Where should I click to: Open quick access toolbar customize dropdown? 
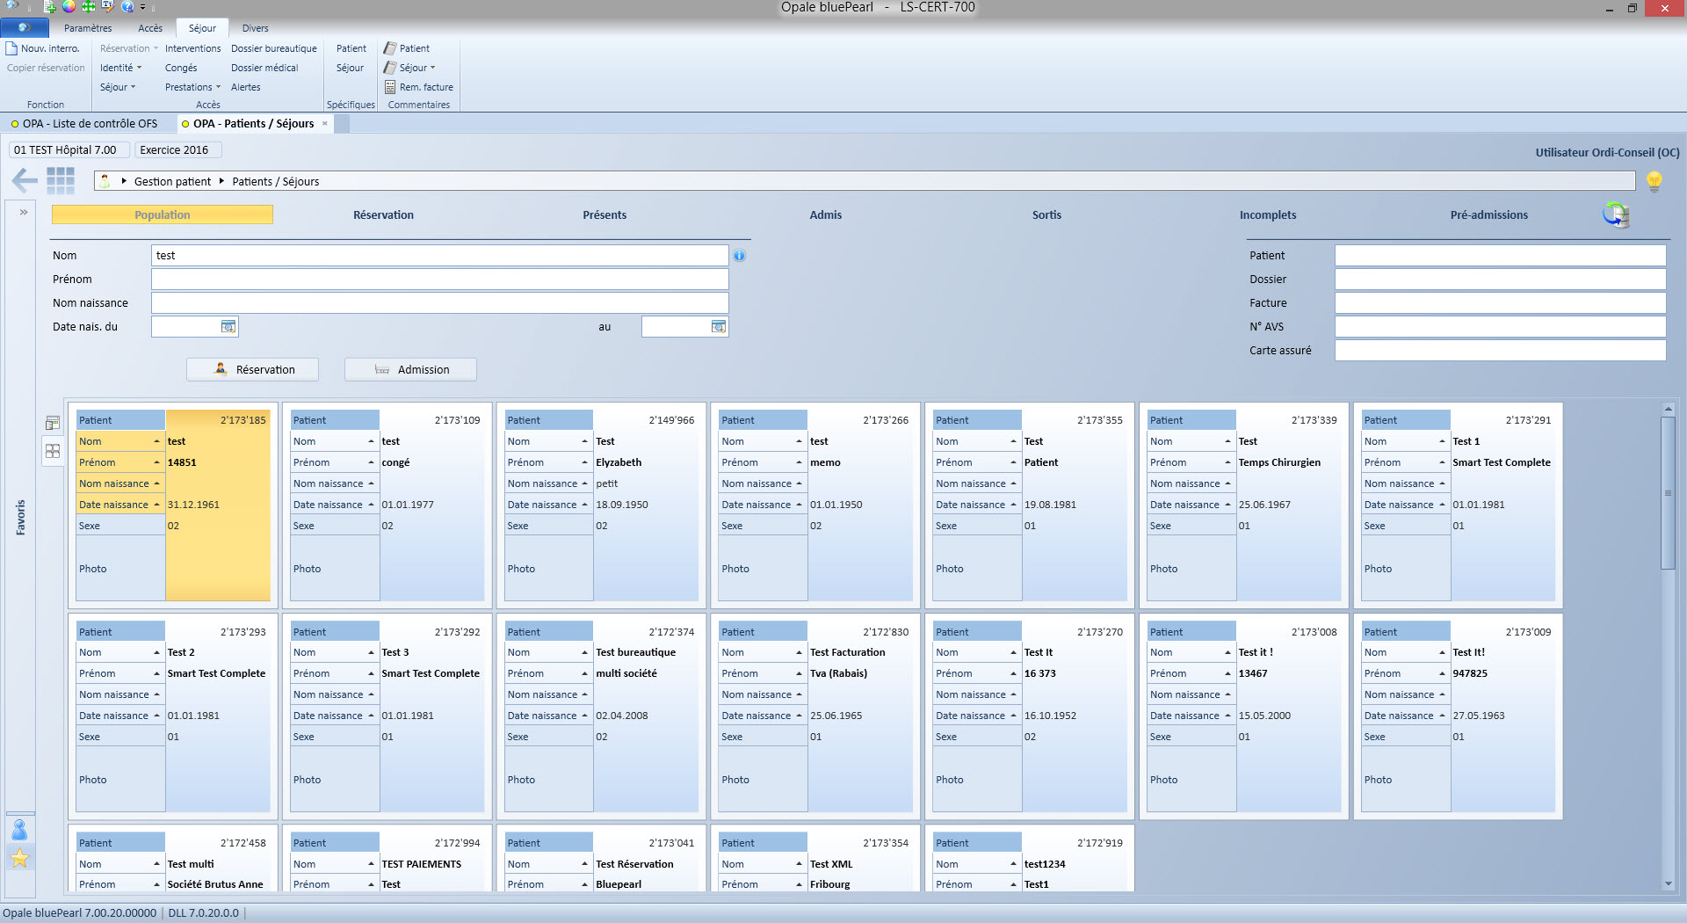(142, 7)
